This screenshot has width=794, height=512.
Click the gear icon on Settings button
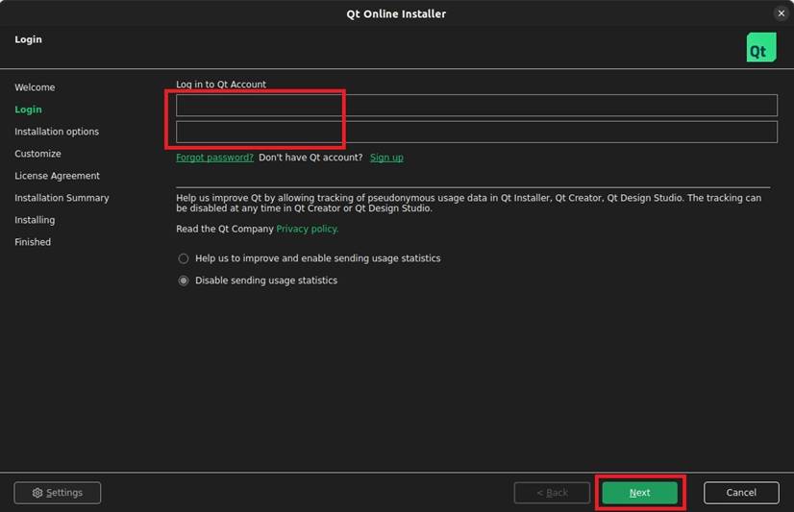[x=37, y=493]
